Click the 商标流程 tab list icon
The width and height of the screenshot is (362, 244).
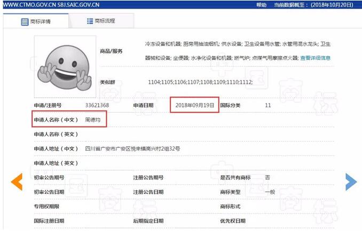(x=90, y=21)
